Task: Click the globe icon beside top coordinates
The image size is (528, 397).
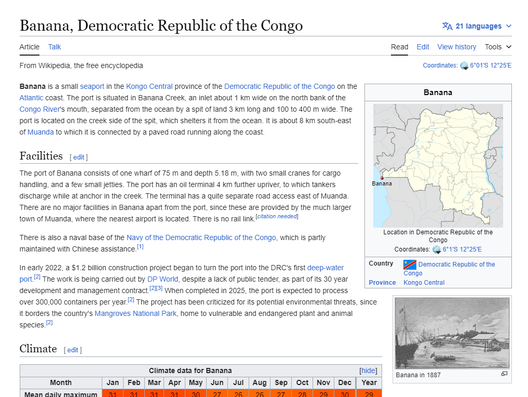Action: click(x=464, y=65)
